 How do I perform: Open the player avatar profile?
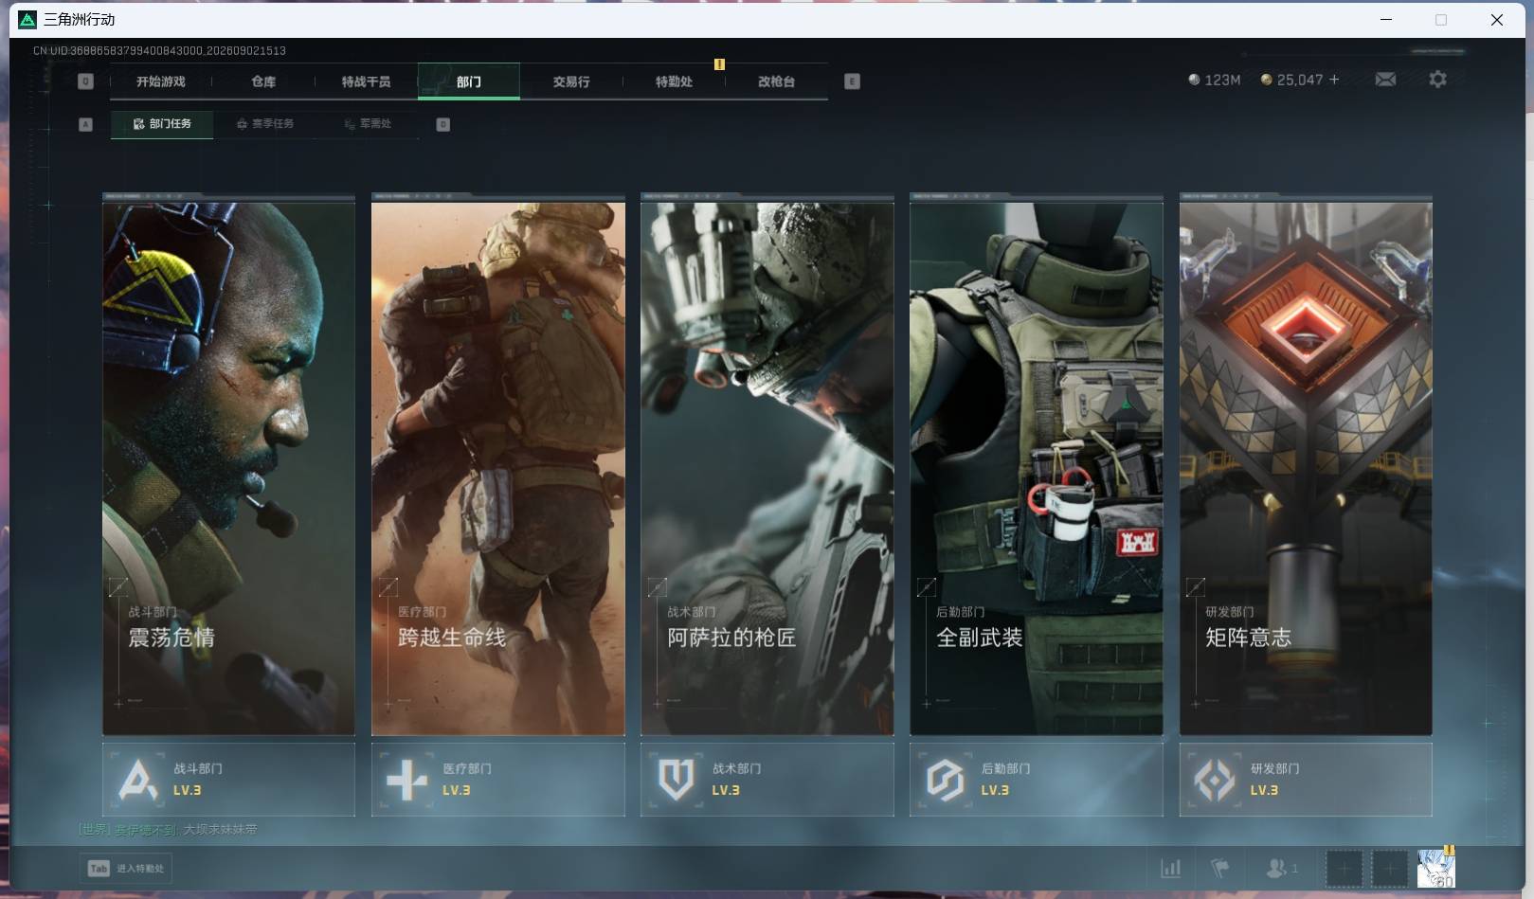[1435, 868]
